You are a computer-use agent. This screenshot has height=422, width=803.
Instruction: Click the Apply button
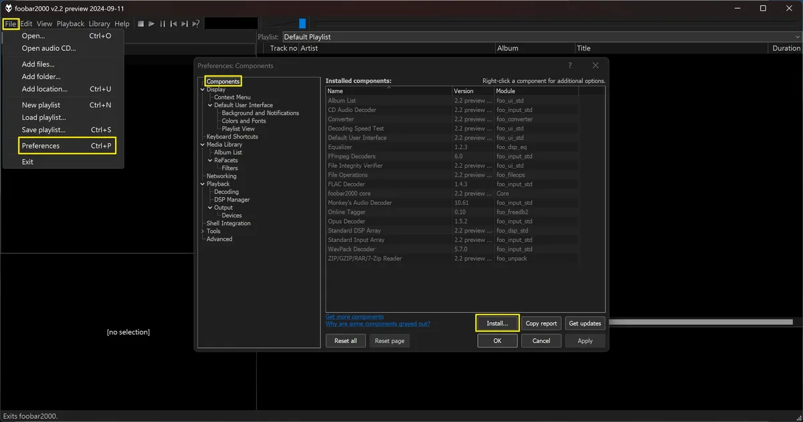pyautogui.click(x=585, y=340)
